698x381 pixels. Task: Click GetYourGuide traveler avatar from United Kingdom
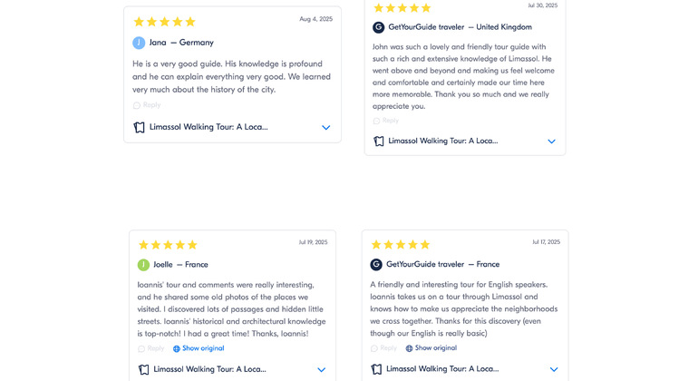coord(378,27)
